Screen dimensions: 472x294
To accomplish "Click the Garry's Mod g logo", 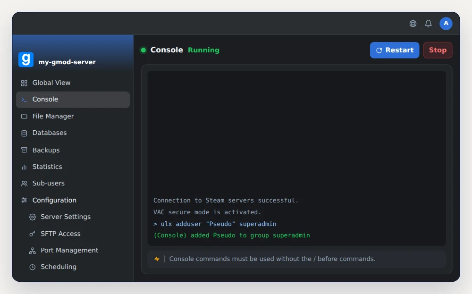I will tap(26, 59).
